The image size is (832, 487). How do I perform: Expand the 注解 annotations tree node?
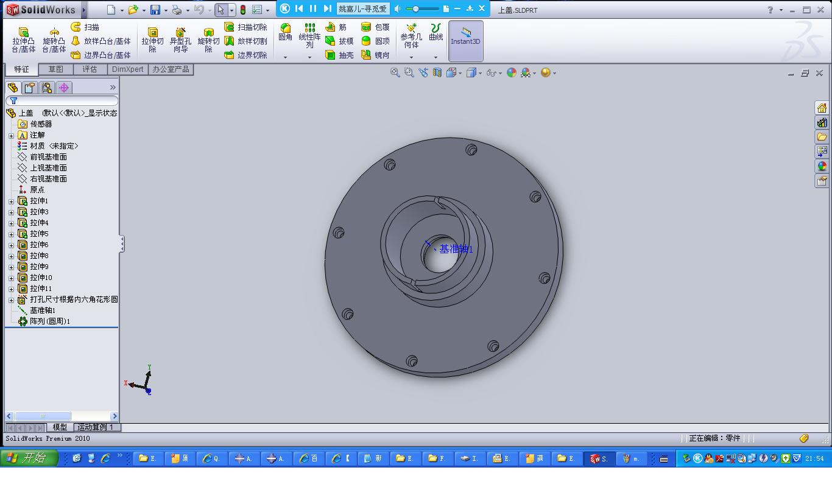pos(11,135)
